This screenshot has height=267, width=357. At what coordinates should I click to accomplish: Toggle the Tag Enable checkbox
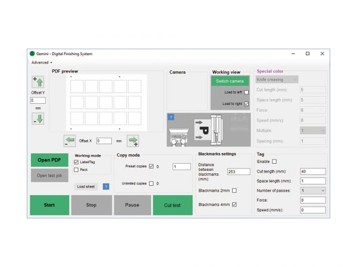(x=274, y=161)
